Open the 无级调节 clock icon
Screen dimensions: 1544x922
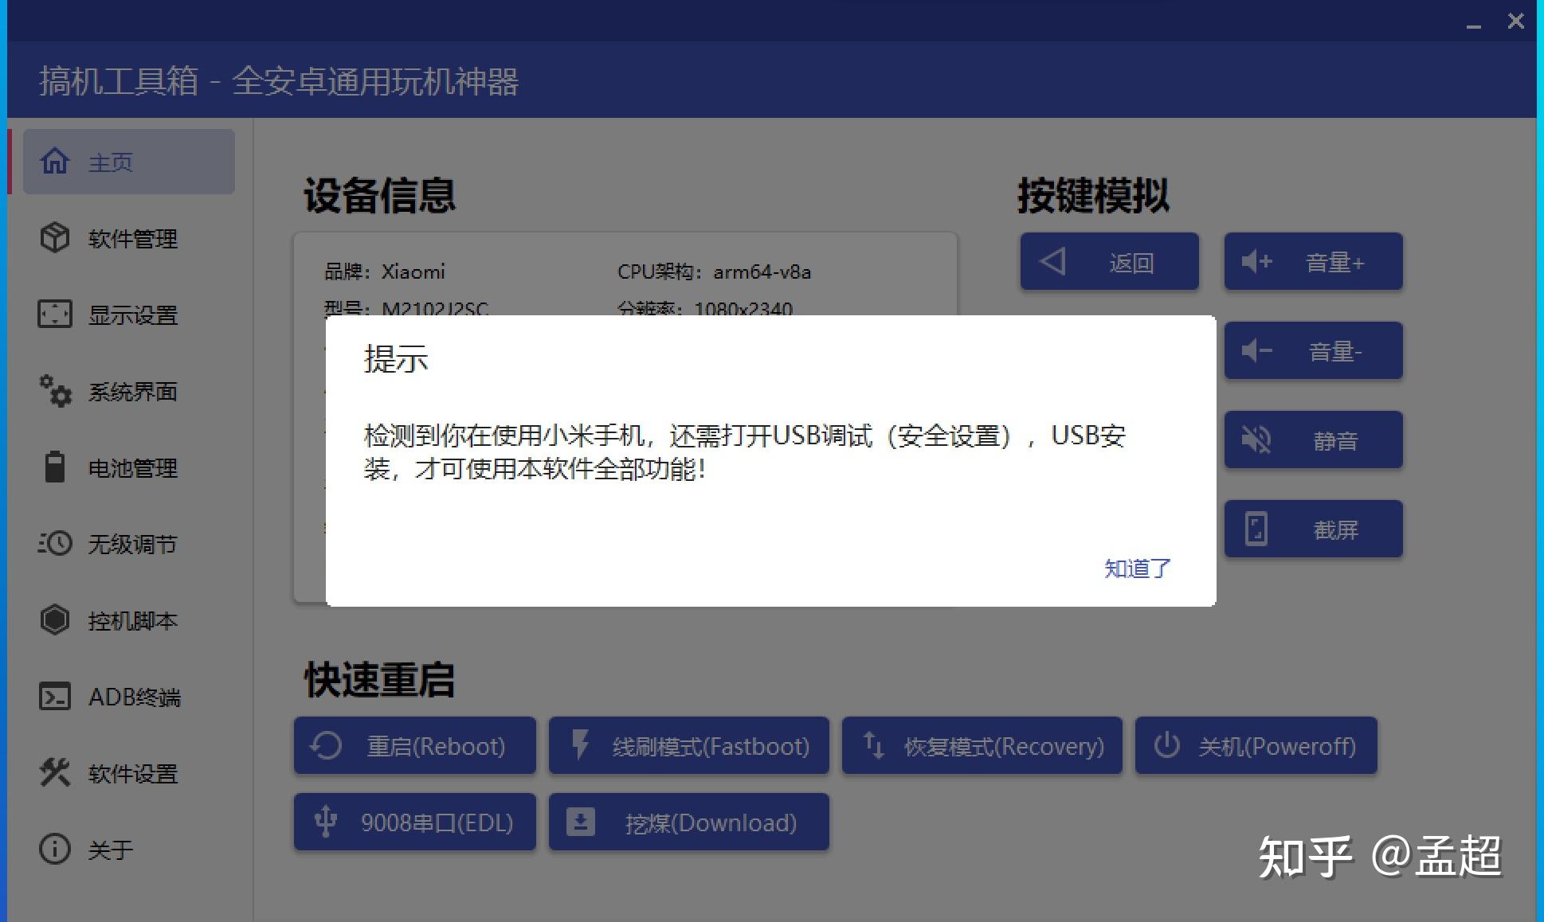(x=55, y=543)
